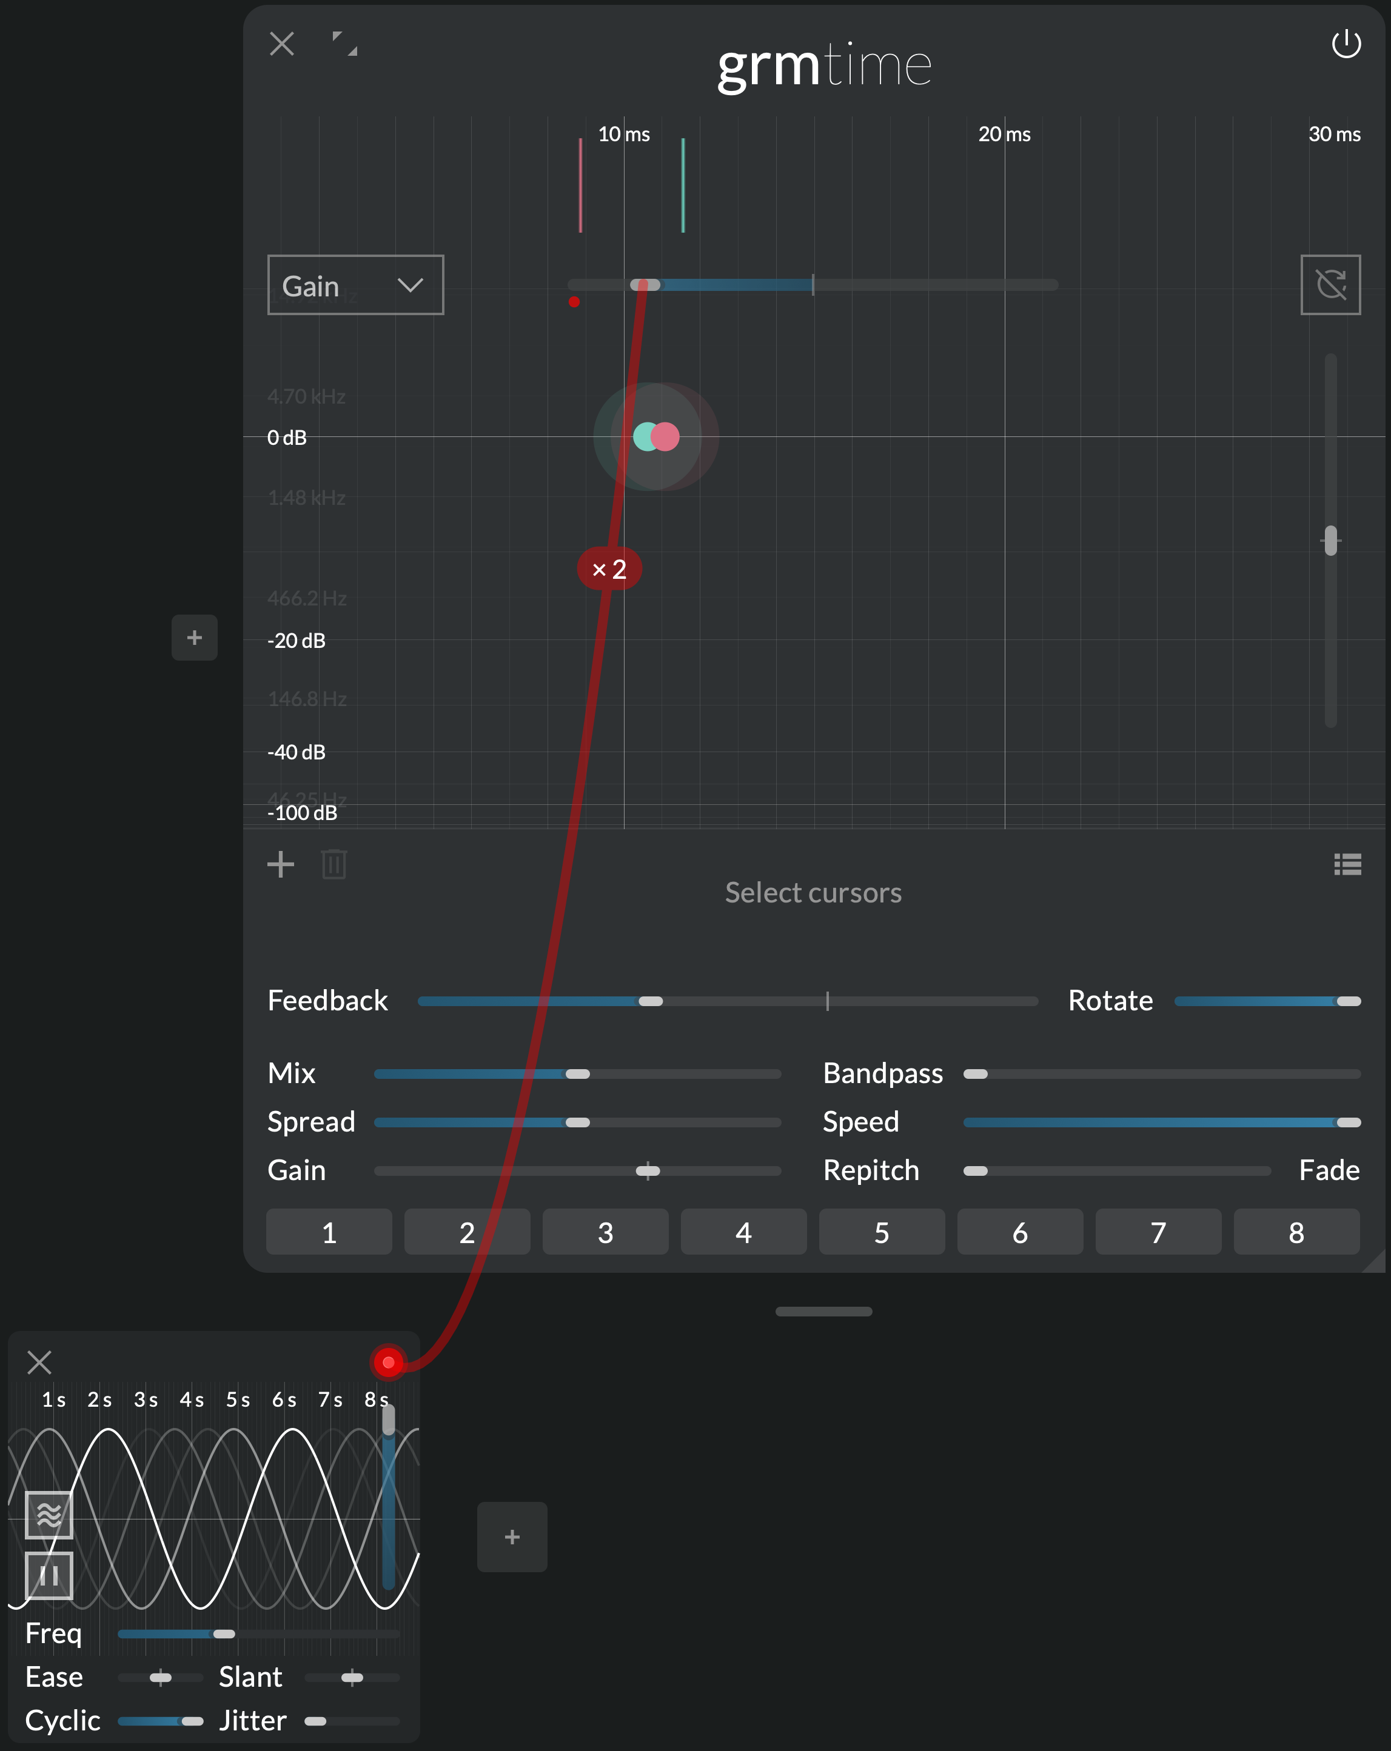The image size is (1391, 1751).
Task: Open the preset list icon
Action: tap(1347, 864)
